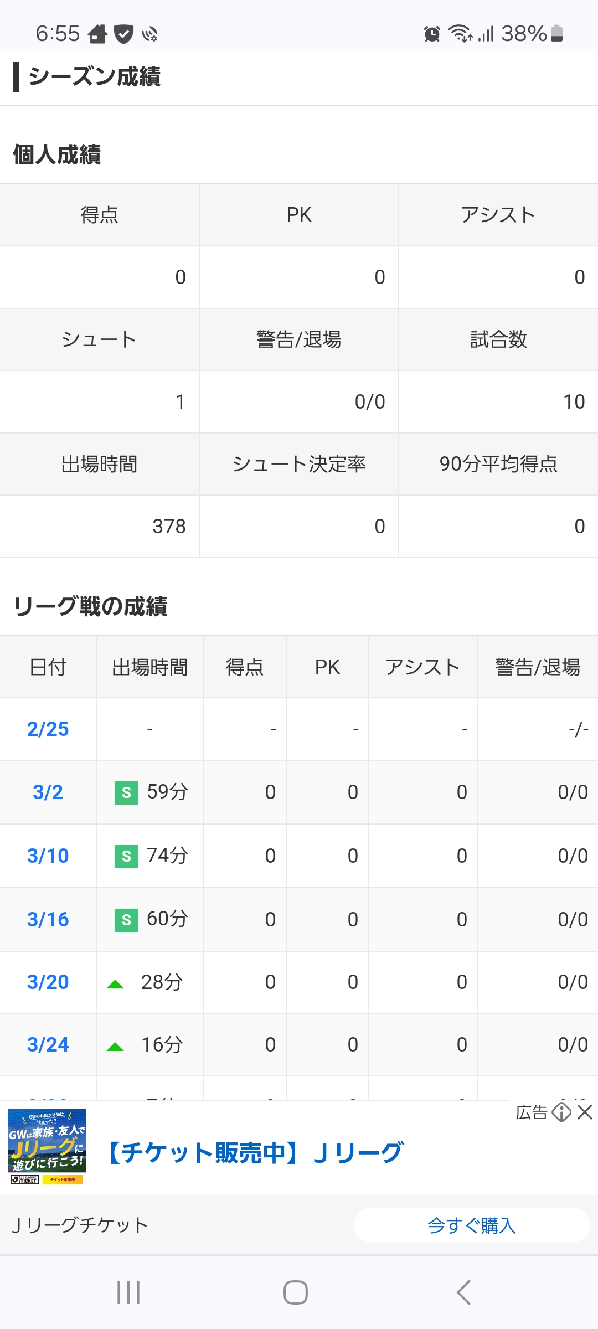Open the 3/24 match link

click(48, 1045)
